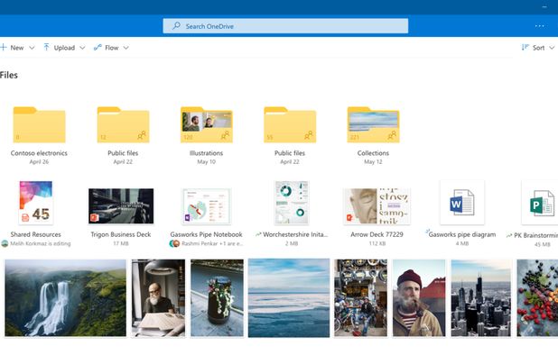Open the Trigon Business Deck thumbnail
The width and height of the screenshot is (558, 355).
pos(121,206)
